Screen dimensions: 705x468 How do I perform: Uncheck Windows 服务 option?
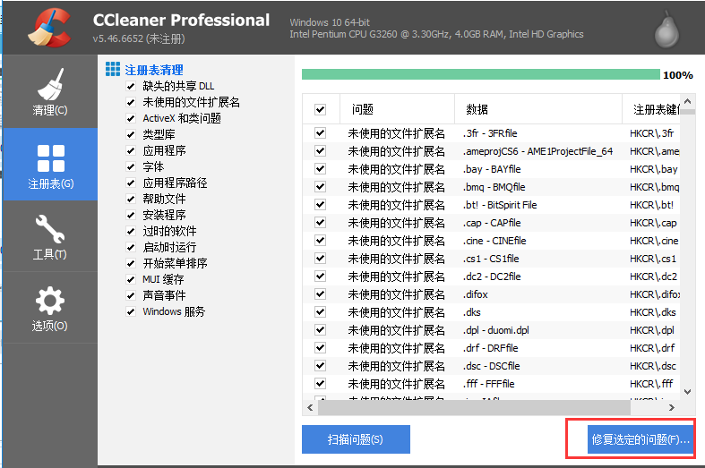pos(131,311)
